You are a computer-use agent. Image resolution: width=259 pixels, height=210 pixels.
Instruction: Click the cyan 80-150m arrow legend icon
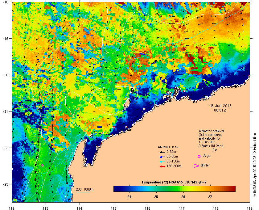pos(162,162)
